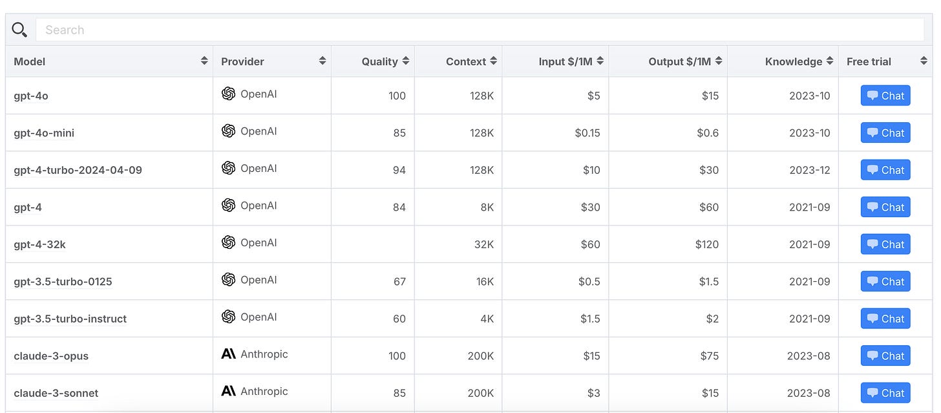Image resolution: width=941 pixels, height=413 pixels.
Task: Select the $120 output price cell
Action: (668, 244)
